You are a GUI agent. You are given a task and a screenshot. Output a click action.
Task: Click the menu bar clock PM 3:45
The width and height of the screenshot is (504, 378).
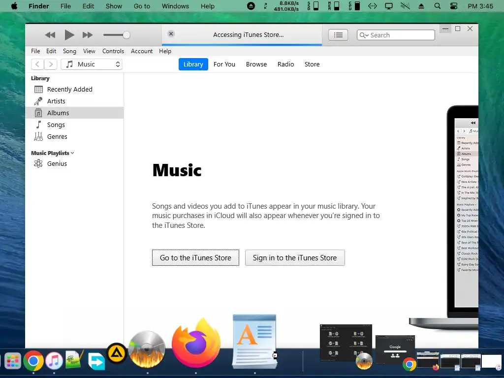[480, 6]
